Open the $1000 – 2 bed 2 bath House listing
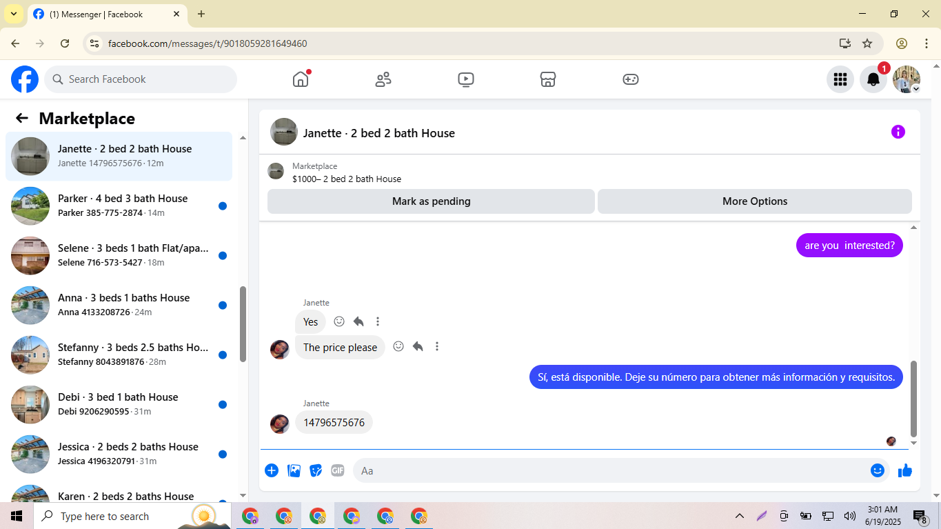The height and width of the screenshot is (529, 941). pos(347,179)
